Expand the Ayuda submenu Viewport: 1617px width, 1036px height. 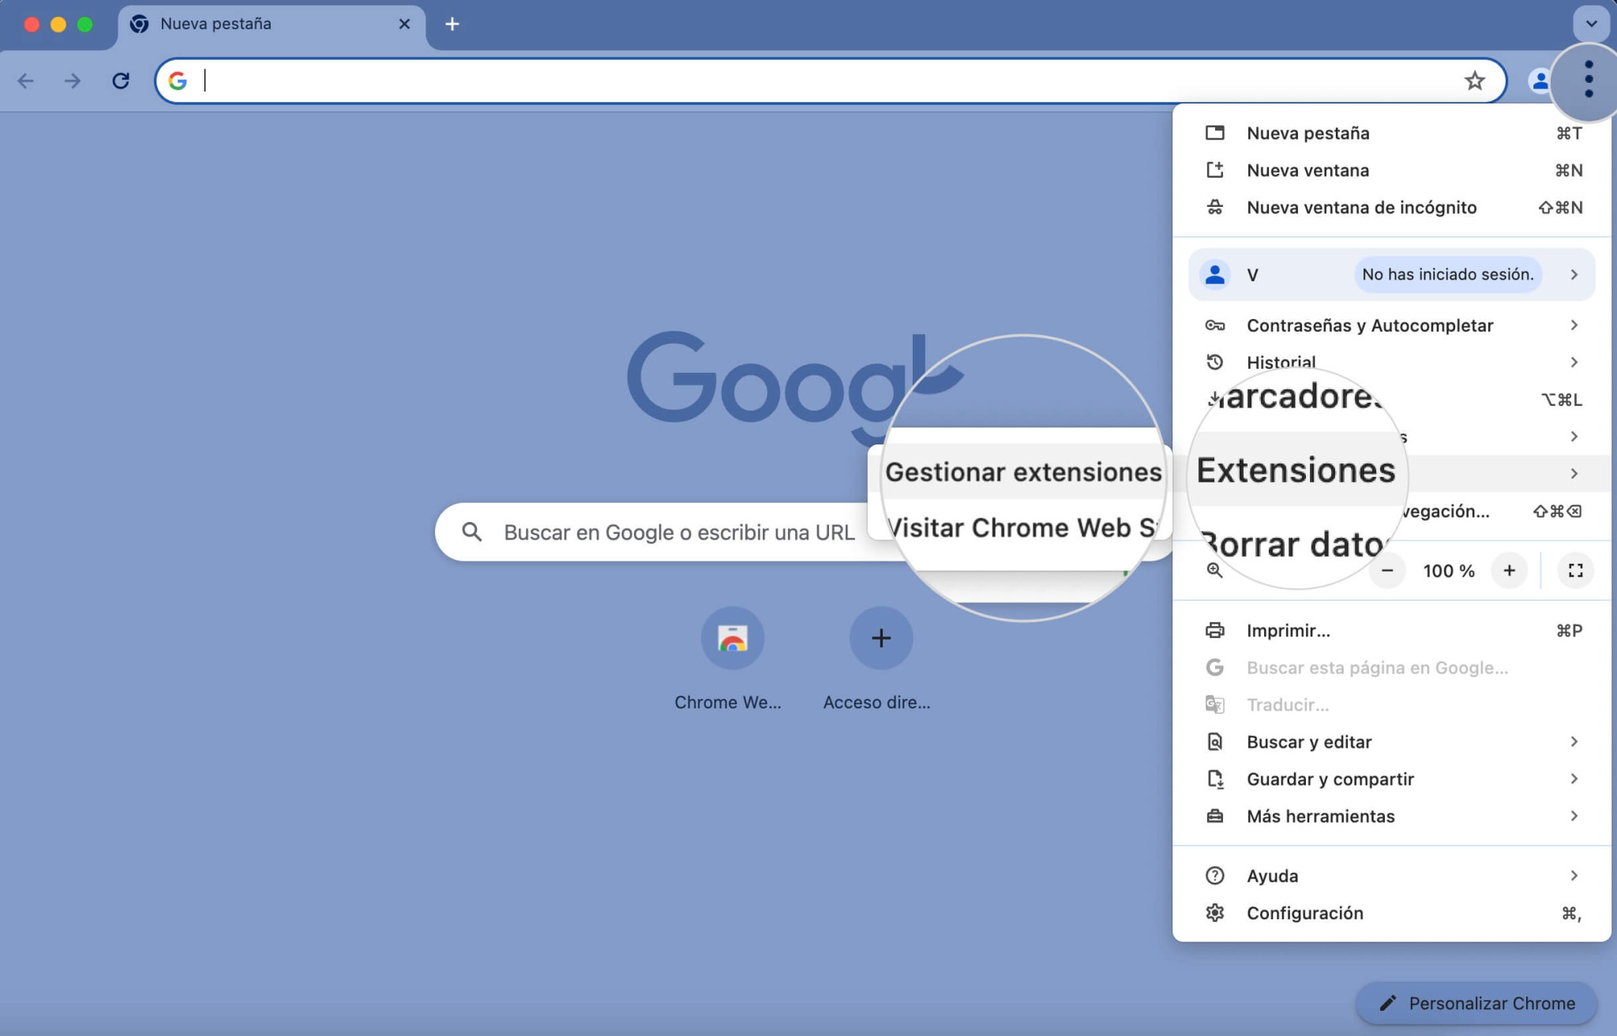(x=1393, y=876)
